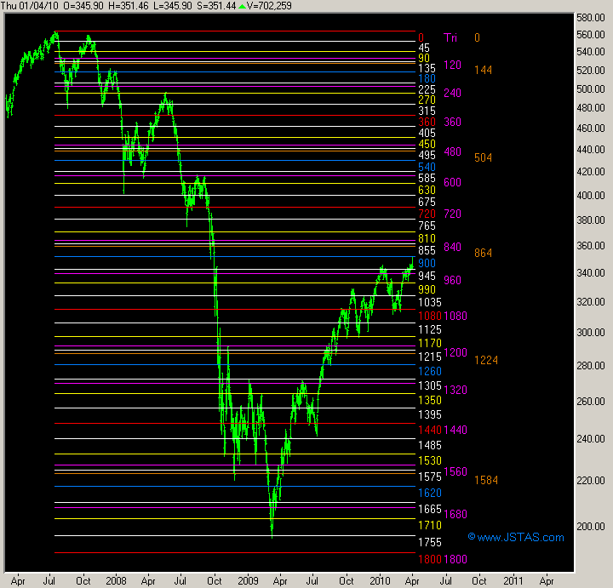This screenshot has width=613, height=588.
Task: Pick the magenta 1200 level label
Action: 455,352
